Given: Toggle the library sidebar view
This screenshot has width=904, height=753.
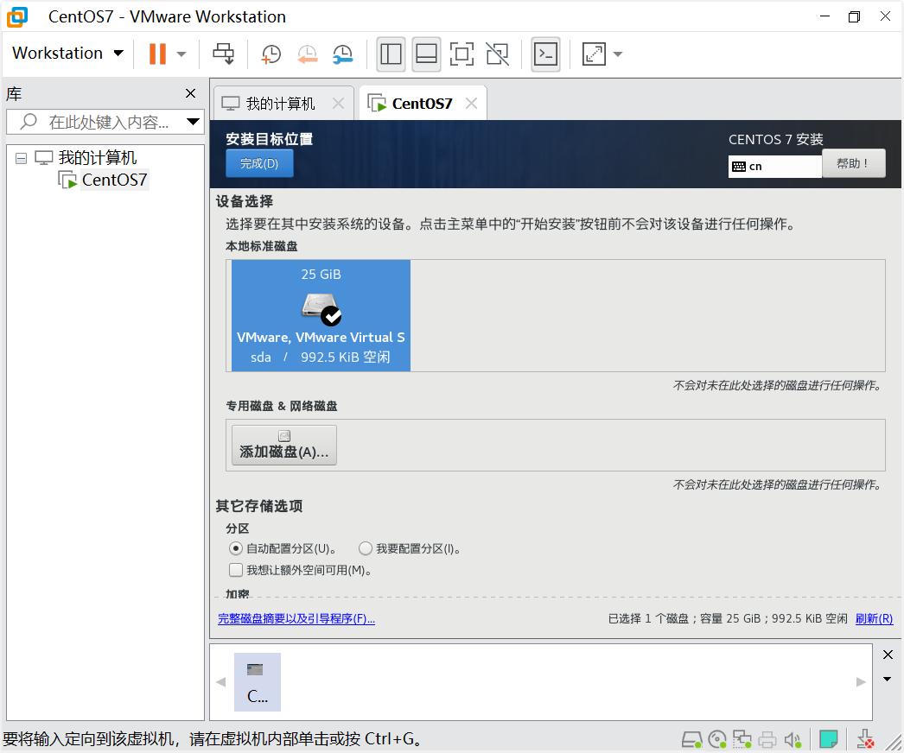Looking at the screenshot, I should point(391,54).
